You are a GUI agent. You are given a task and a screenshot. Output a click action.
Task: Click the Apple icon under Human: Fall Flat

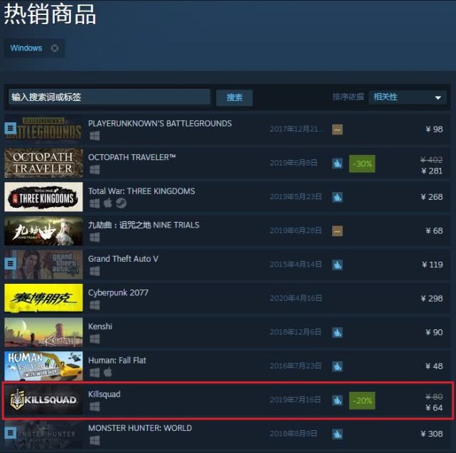coord(107,372)
